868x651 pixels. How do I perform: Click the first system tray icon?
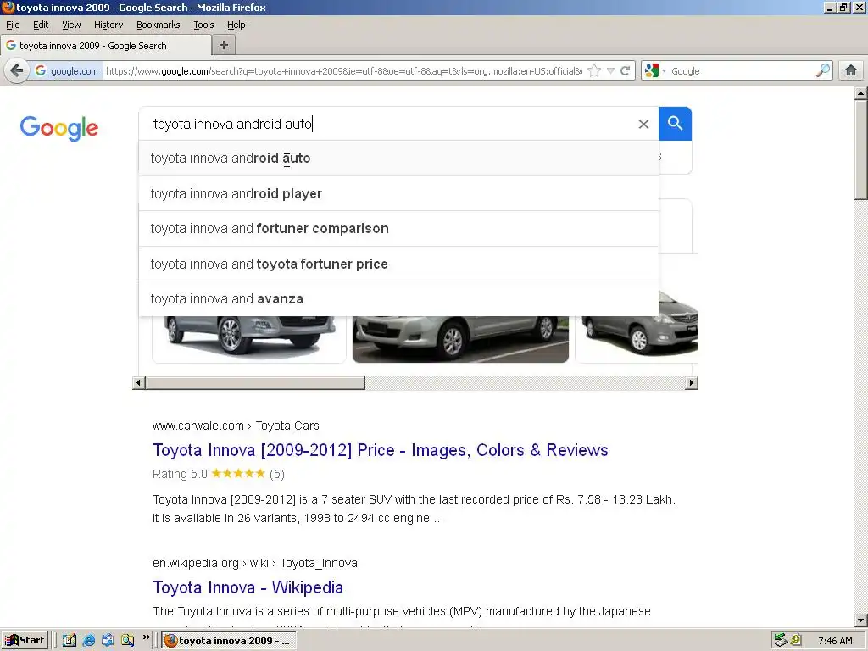tap(781, 641)
